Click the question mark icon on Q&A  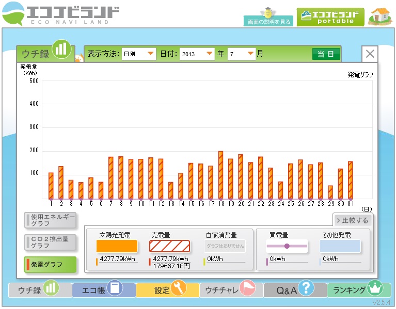(x=306, y=288)
